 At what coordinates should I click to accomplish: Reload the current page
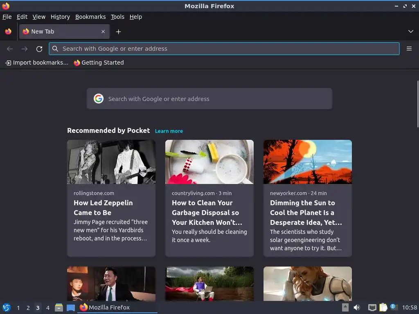pyautogui.click(x=39, y=49)
